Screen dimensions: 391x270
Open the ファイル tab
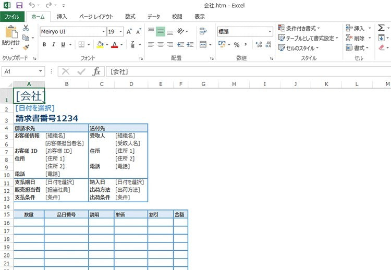11,16
